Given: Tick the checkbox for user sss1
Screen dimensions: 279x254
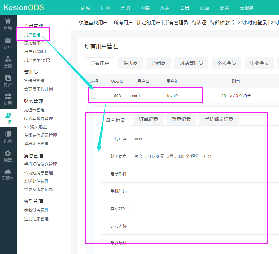Looking at the screenshot, I should pyautogui.click(x=94, y=96).
